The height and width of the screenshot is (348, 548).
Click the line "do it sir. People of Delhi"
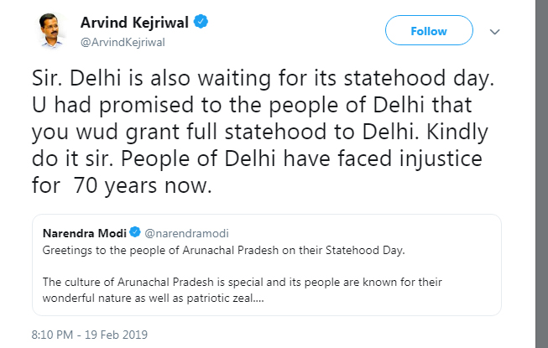pos(262,161)
